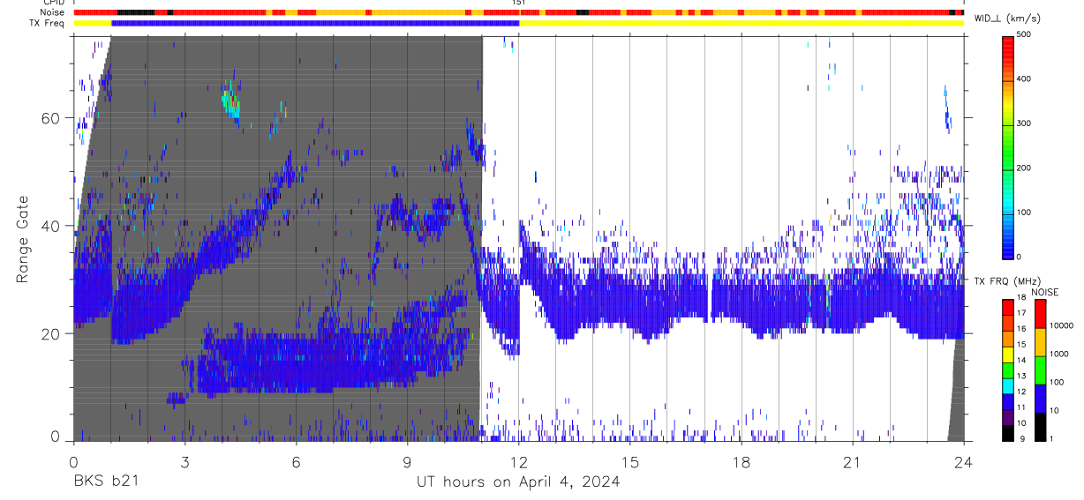Click the 300 tick on spectral width colorbar

[x=1026, y=123]
